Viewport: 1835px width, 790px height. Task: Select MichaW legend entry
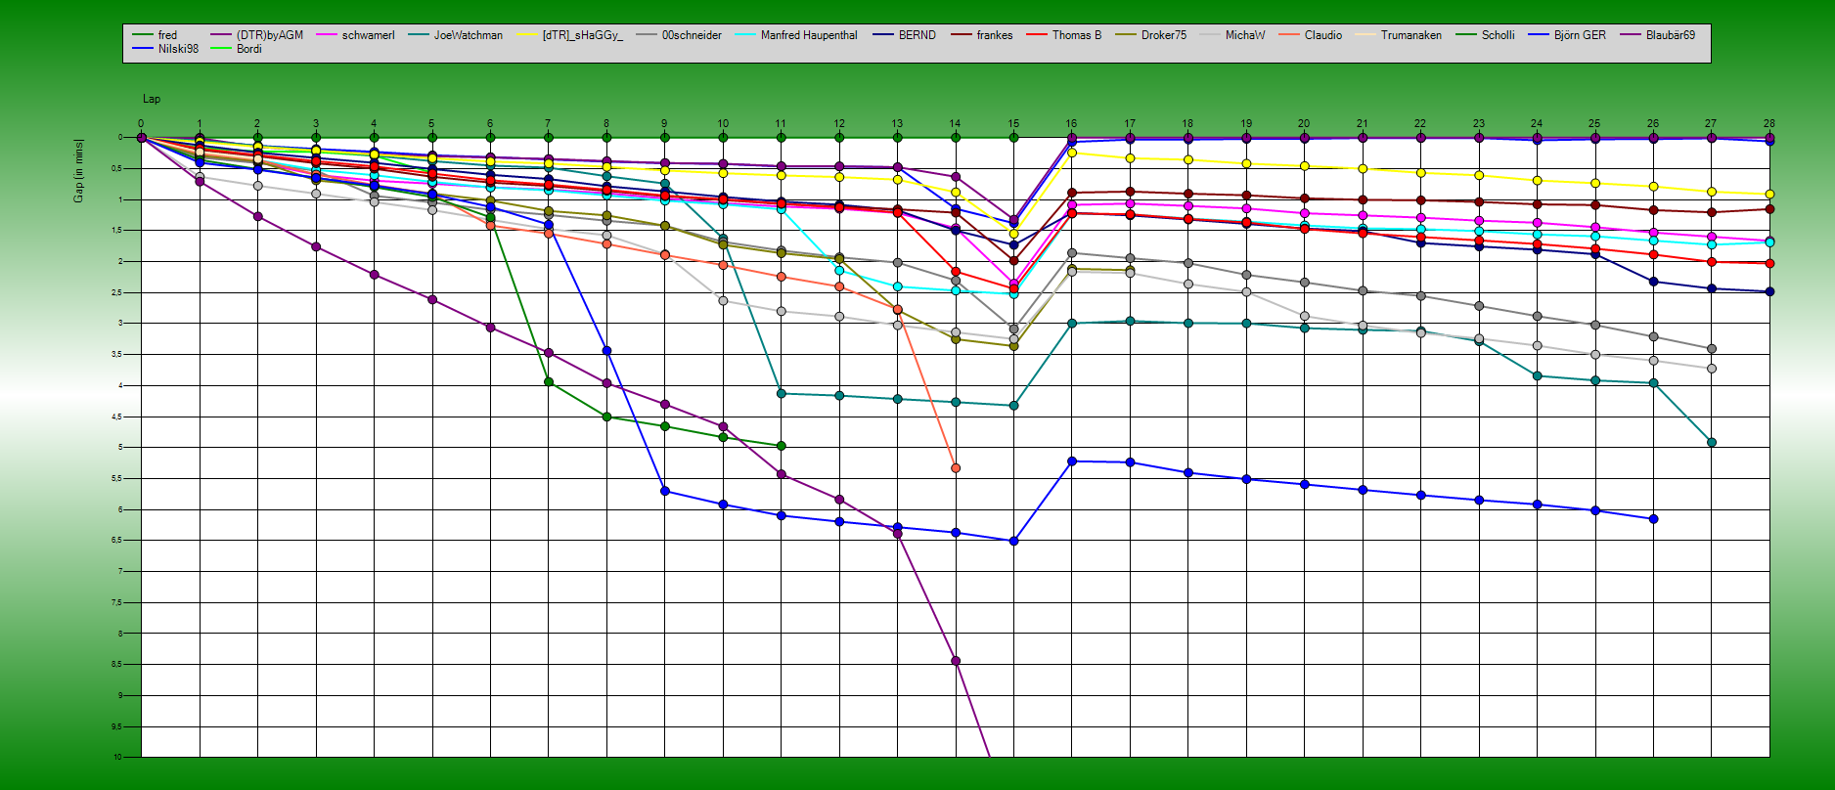click(1232, 35)
